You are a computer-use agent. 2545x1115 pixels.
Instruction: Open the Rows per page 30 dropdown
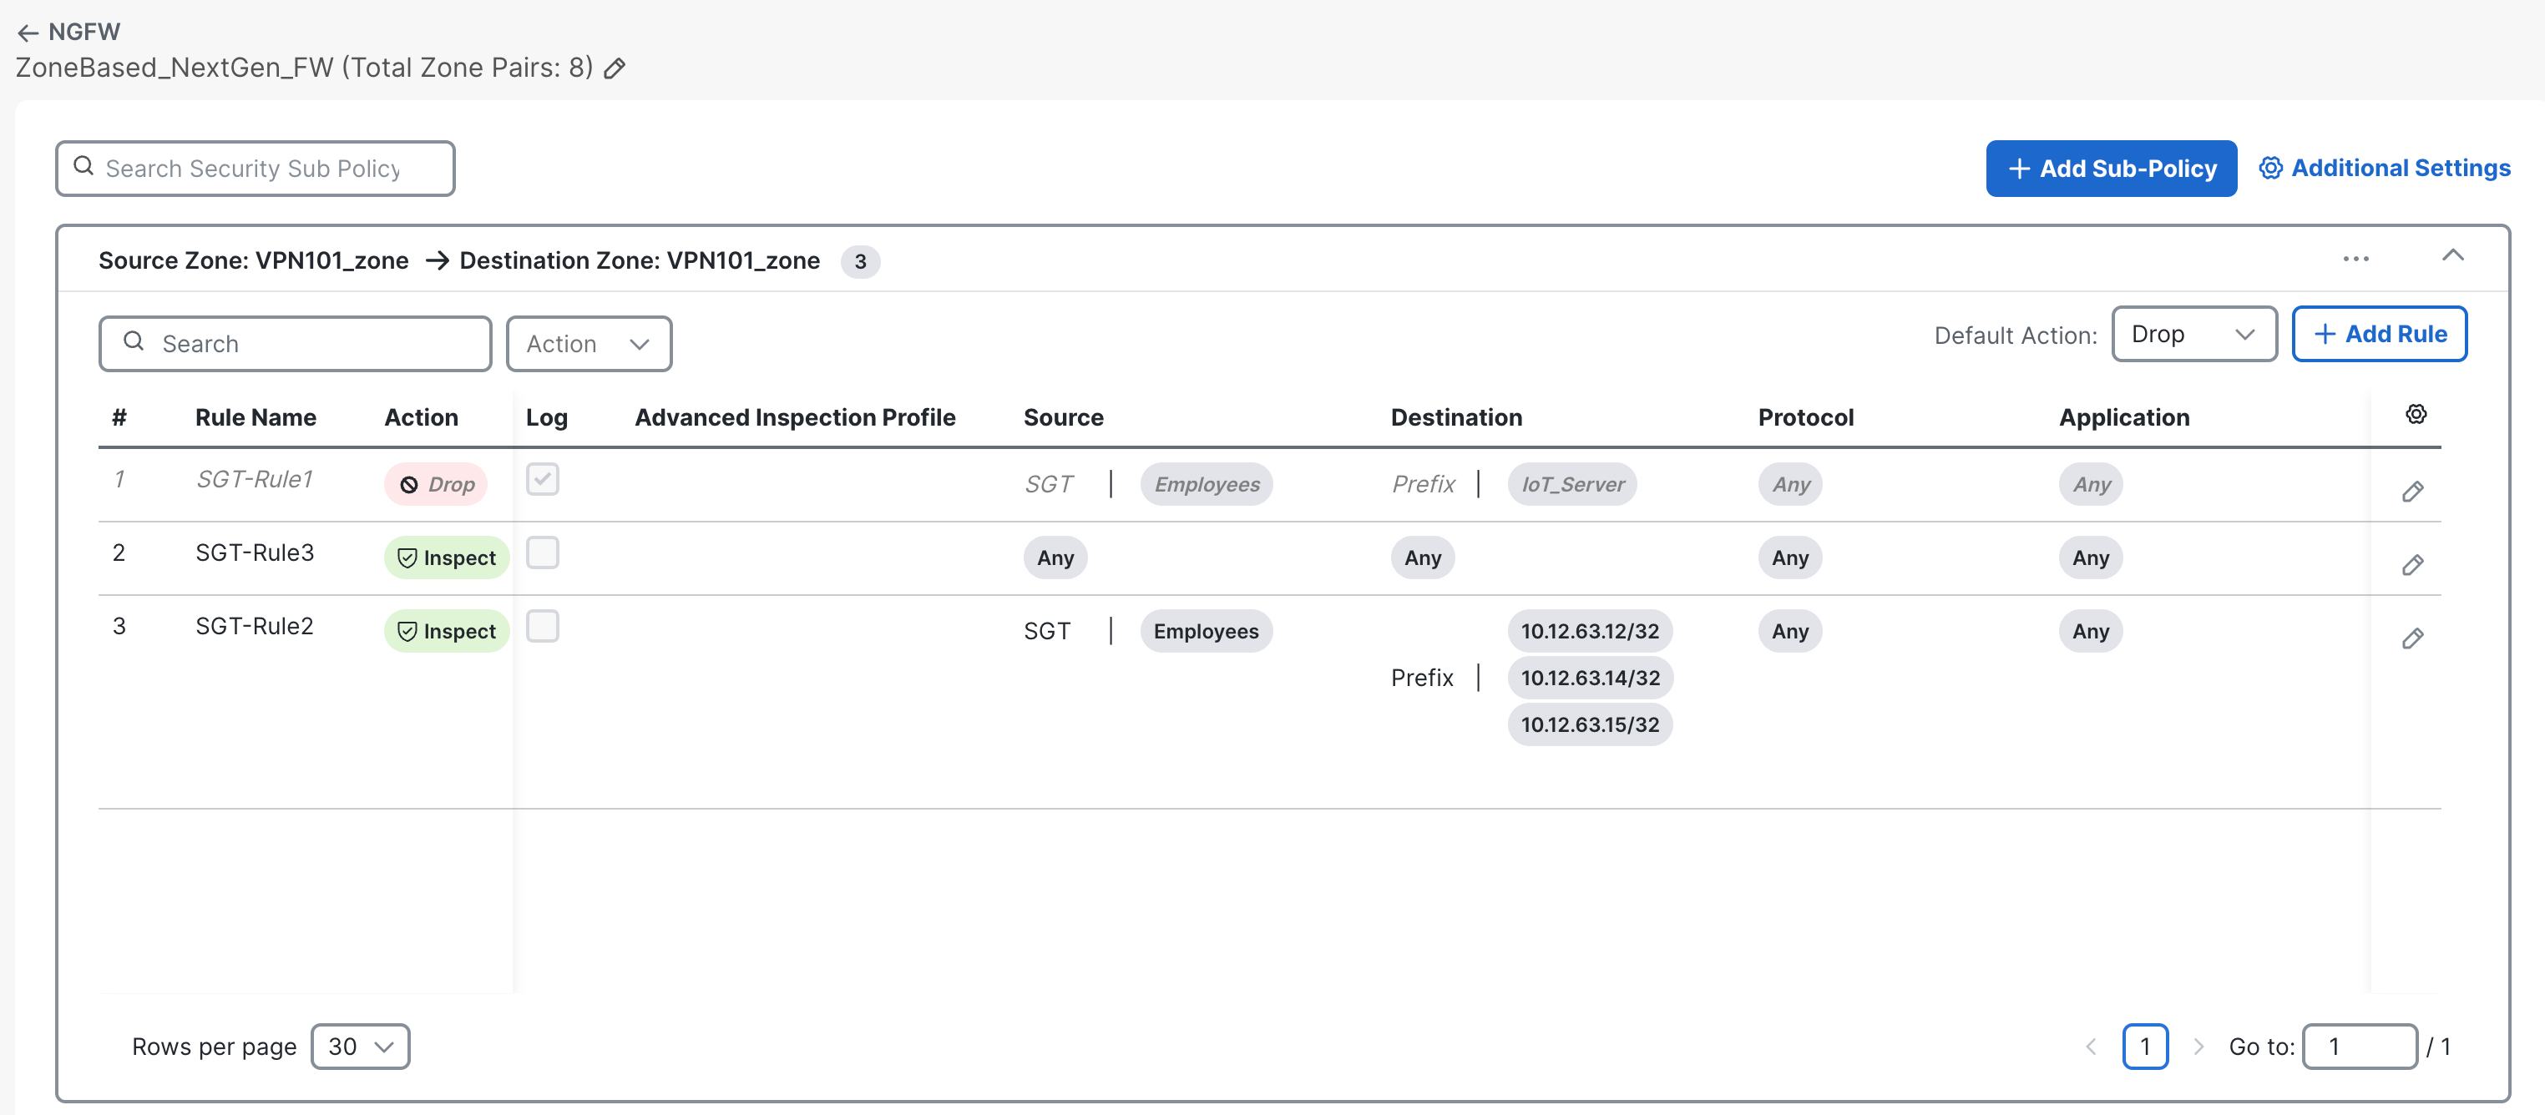coord(361,1046)
